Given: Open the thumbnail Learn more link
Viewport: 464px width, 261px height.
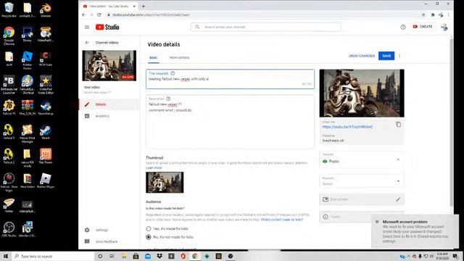Looking at the screenshot, I should [154, 167].
